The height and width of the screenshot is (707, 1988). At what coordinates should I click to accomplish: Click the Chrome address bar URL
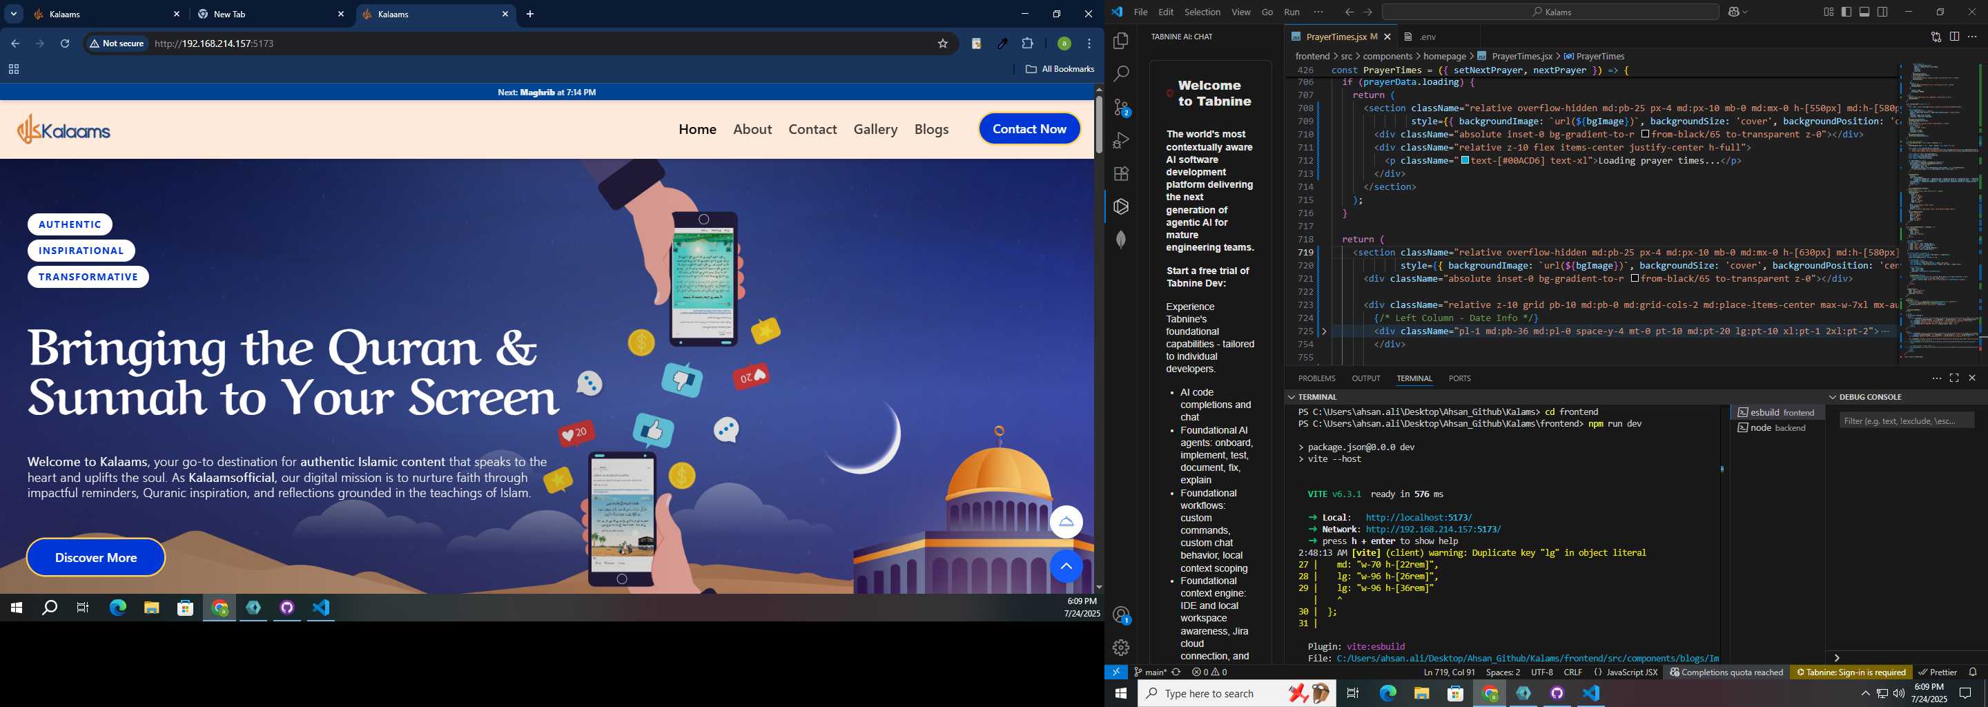coord(214,44)
